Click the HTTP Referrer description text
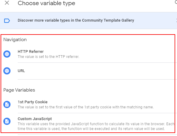Image resolution: width=177 pixels, height=136 pixels. coord(48,57)
